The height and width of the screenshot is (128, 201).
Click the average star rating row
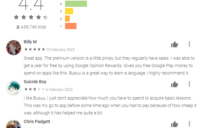pyautogui.click(x=31, y=17)
